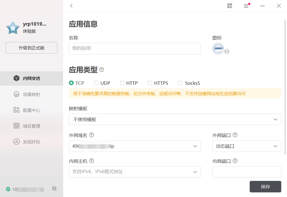287x197 pixels.
Task: Click the 配置中心 grid icon
Action: click(16, 110)
